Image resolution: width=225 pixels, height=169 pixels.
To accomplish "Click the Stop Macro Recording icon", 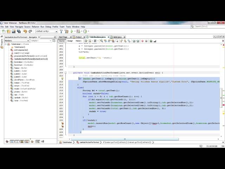I will pos(146,41).
